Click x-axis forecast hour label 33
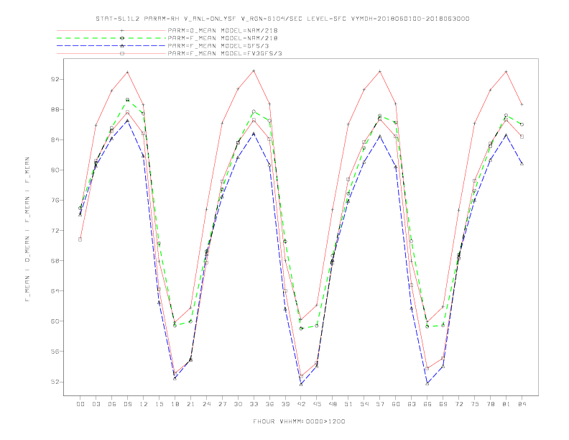 [x=254, y=404]
